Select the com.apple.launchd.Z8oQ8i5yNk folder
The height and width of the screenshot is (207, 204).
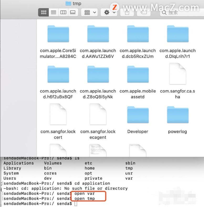coord(98,74)
